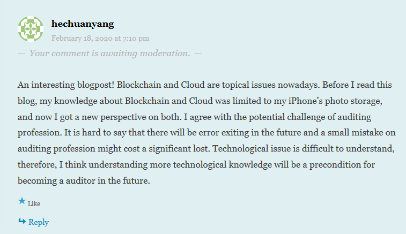
Task: Open the February 18, 2020 timestamp link
Action: (100, 38)
